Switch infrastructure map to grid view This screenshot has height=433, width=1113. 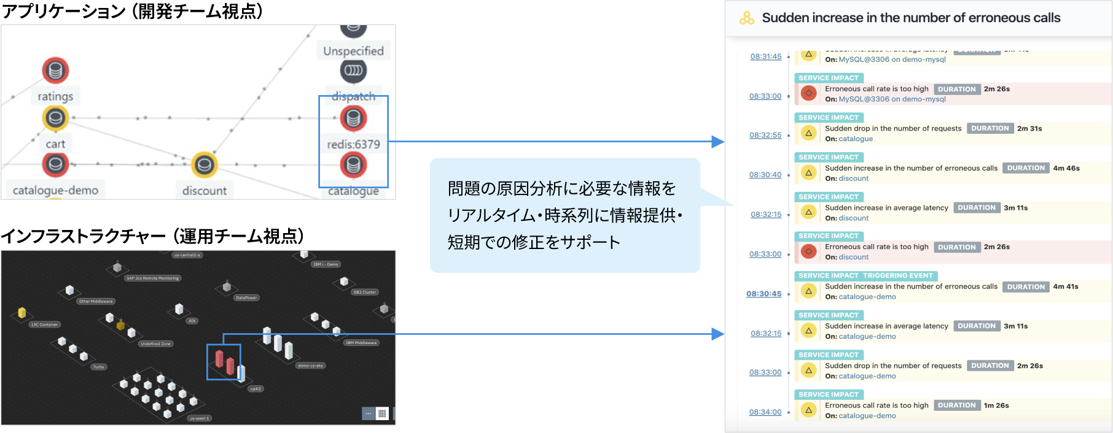coord(382,413)
